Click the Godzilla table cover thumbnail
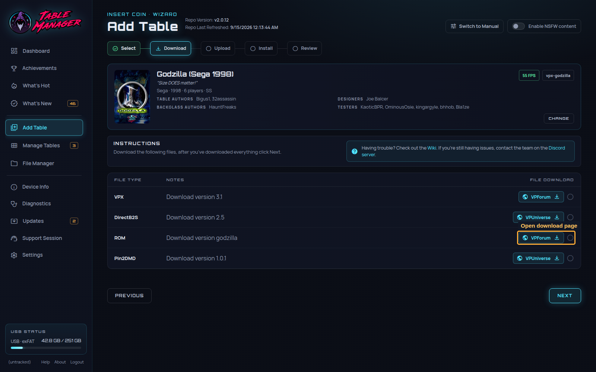596x372 pixels. pos(132,97)
